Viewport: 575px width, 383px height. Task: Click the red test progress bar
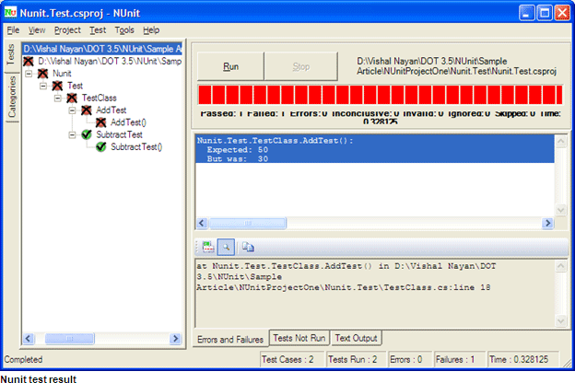[x=380, y=95]
